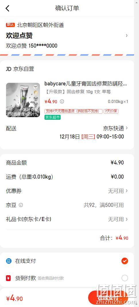Click the delivery time 12月18日 09:00-15:00
Screen dimensions: 139x307
92,136
